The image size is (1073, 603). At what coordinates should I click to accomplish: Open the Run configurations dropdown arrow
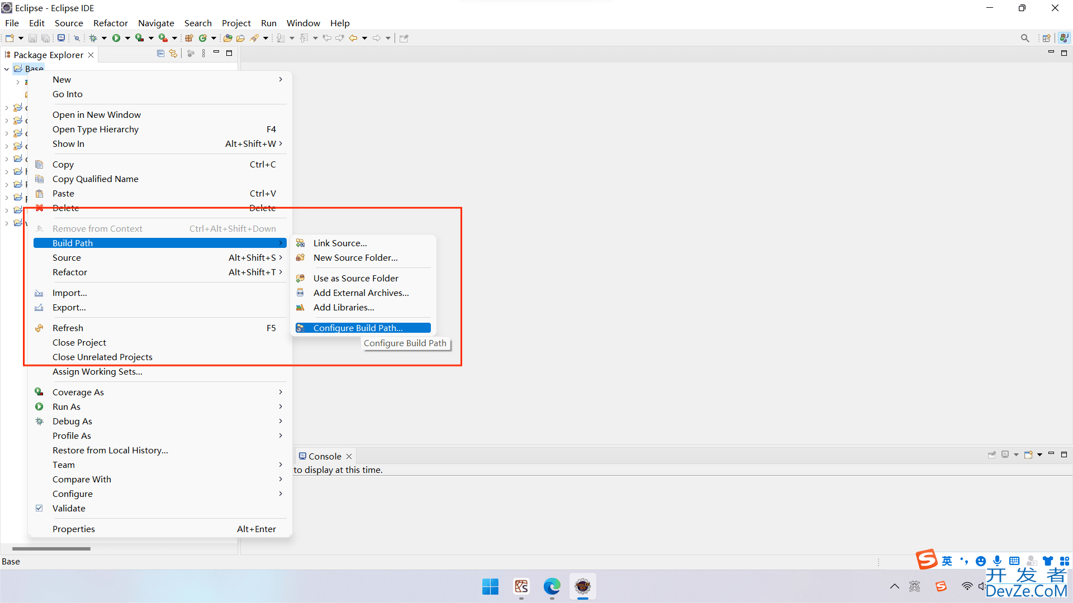tap(127, 38)
